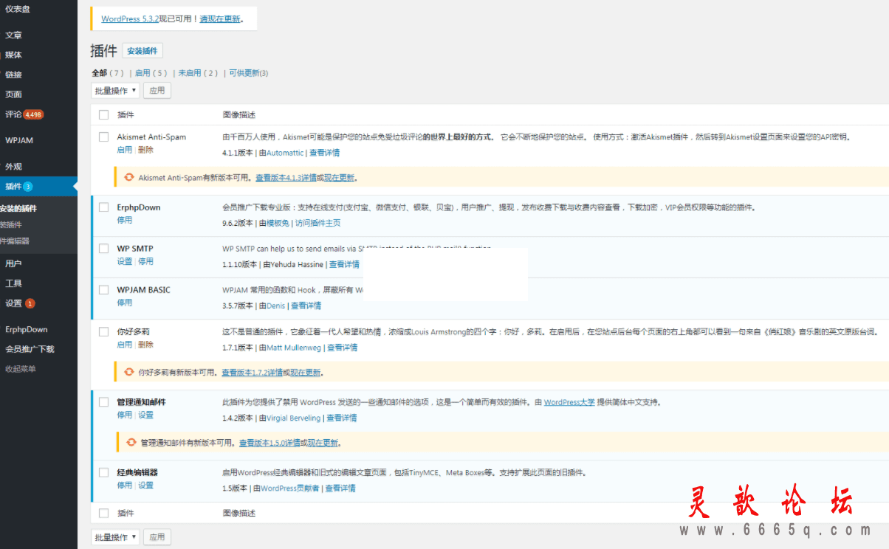Open the Automattic author link
The image size is (889, 549).
(285, 153)
